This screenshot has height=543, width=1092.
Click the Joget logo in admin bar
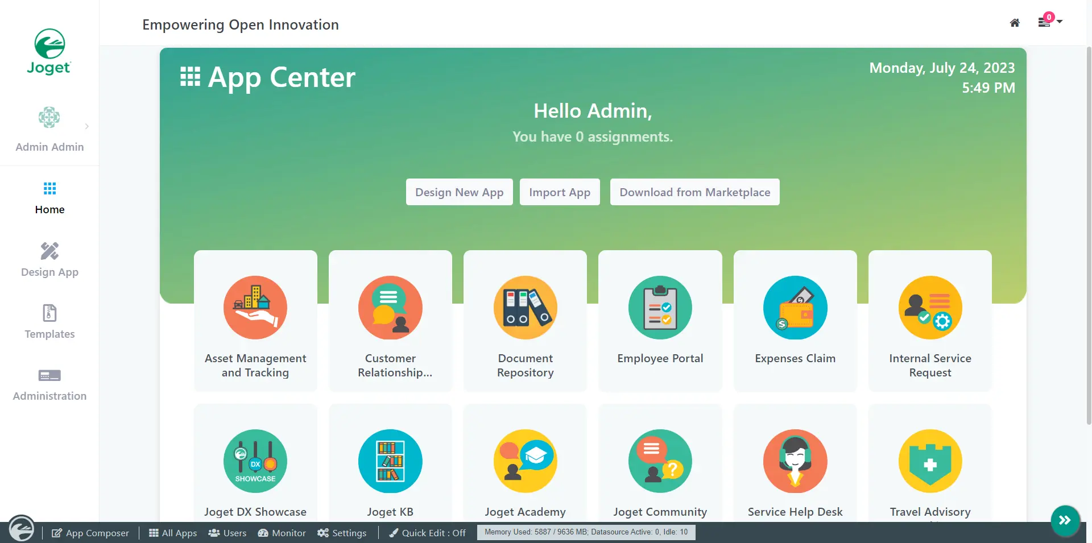(21, 528)
